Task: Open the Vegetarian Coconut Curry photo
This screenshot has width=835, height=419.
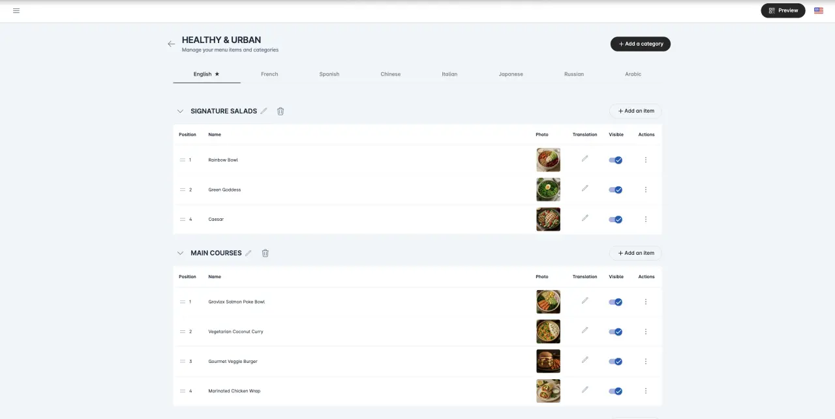Action: [x=548, y=332]
